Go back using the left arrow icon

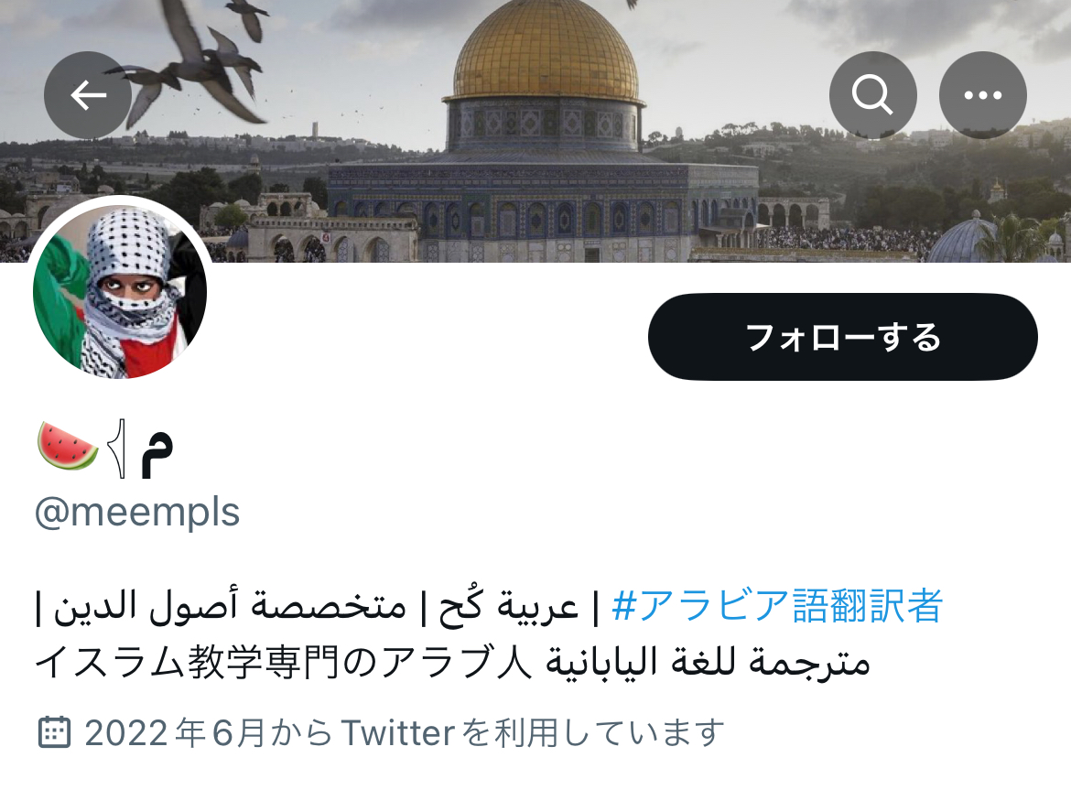pyautogui.click(x=88, y=95)
